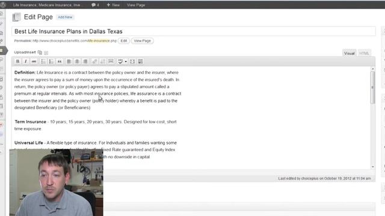Click the bold text "Universal Life"
This screenshot has height=216, width=385.
tap(29, 143)
